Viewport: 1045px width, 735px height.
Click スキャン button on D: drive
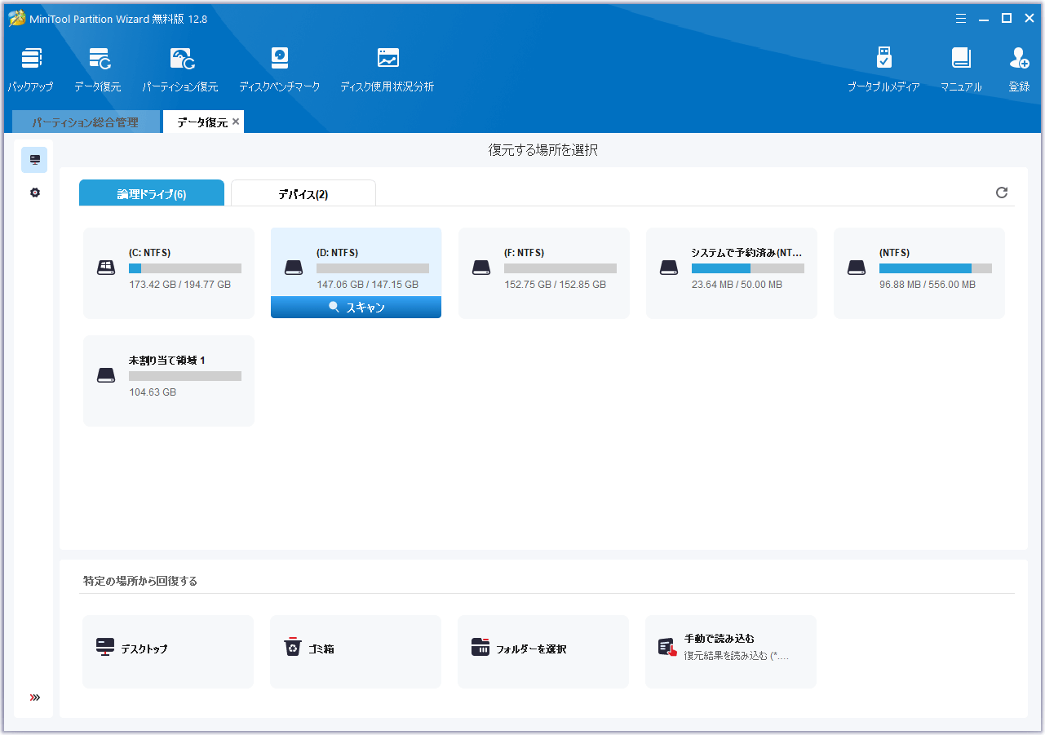(356, 308)
